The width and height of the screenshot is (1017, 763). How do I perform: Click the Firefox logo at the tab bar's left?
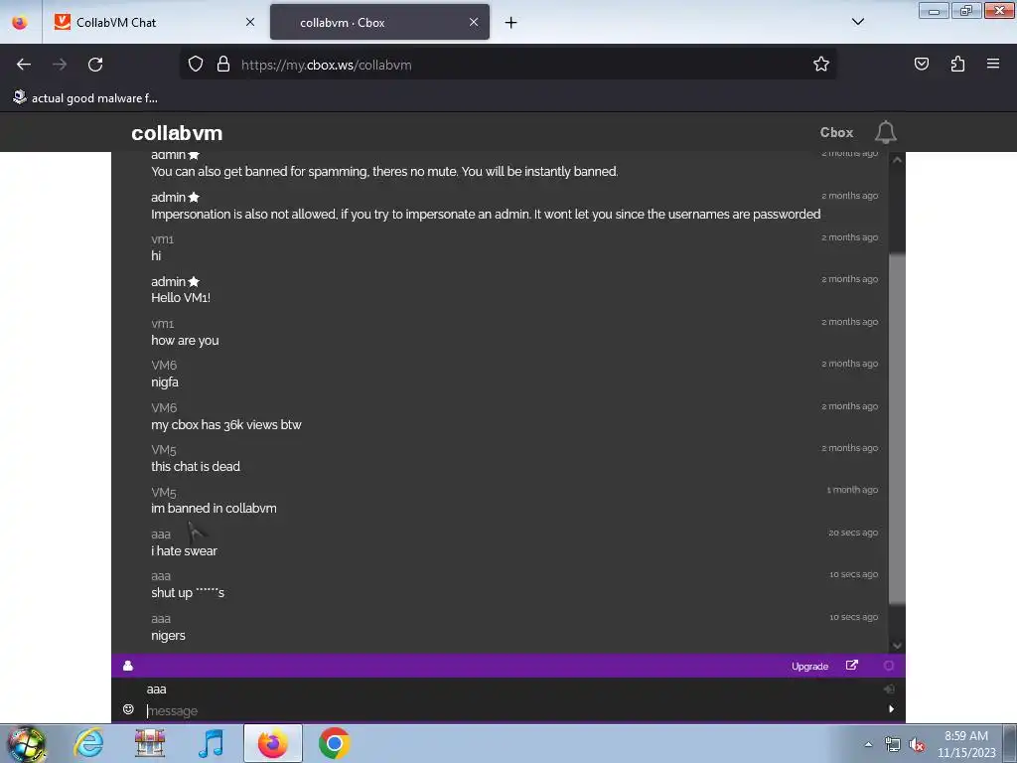coord(20,22)
